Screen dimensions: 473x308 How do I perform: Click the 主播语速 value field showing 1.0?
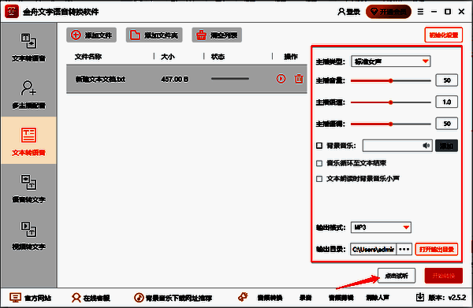tap(447, 102)
